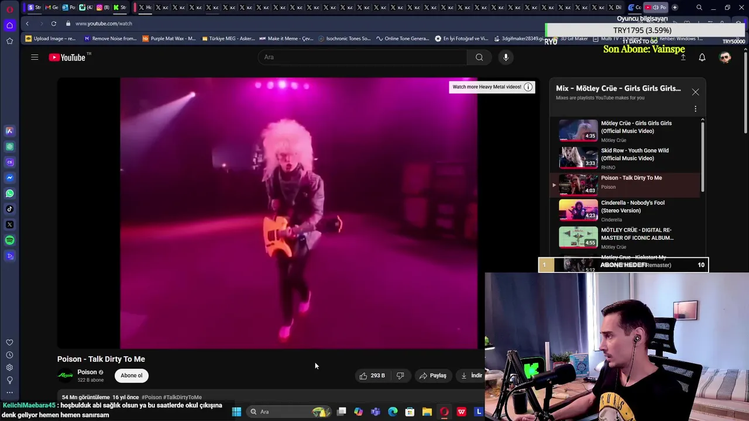This screenshot has height=421, width=749.
Task: Share the video with Paylaş
Action: click(x=433, y=375)
